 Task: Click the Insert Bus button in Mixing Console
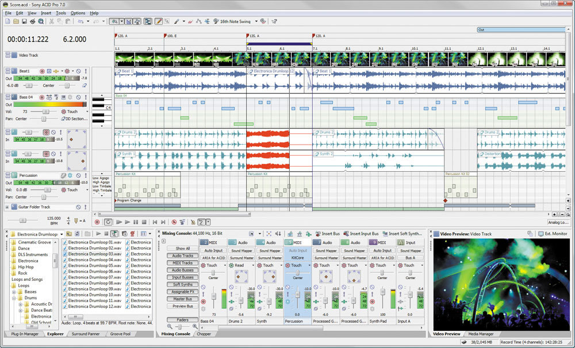pos(331,234)
